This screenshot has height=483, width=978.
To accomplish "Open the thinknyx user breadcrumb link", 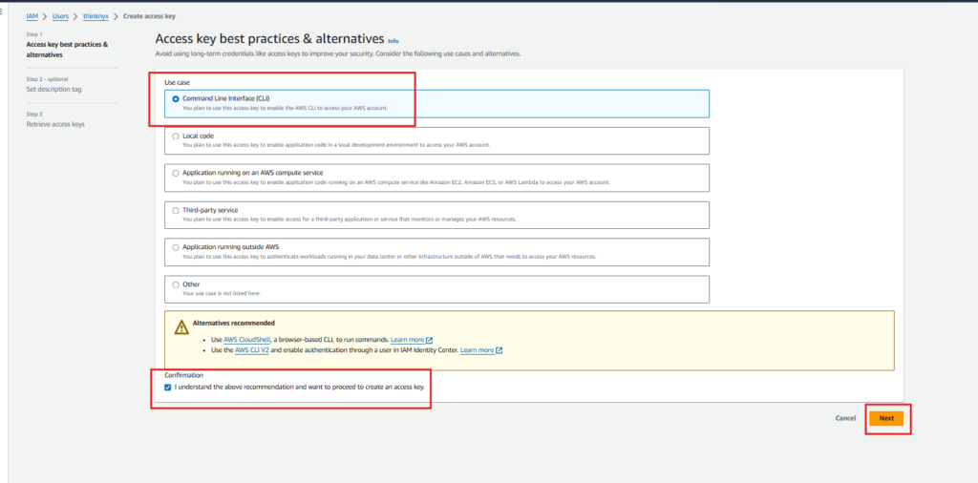I will [x=96, y=16].
